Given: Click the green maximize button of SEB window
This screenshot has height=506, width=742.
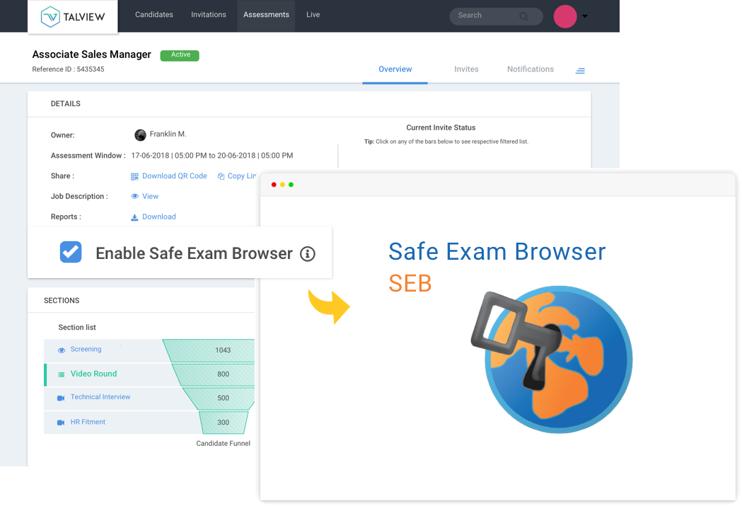Looking at the screenshot, I should (291, 185).
